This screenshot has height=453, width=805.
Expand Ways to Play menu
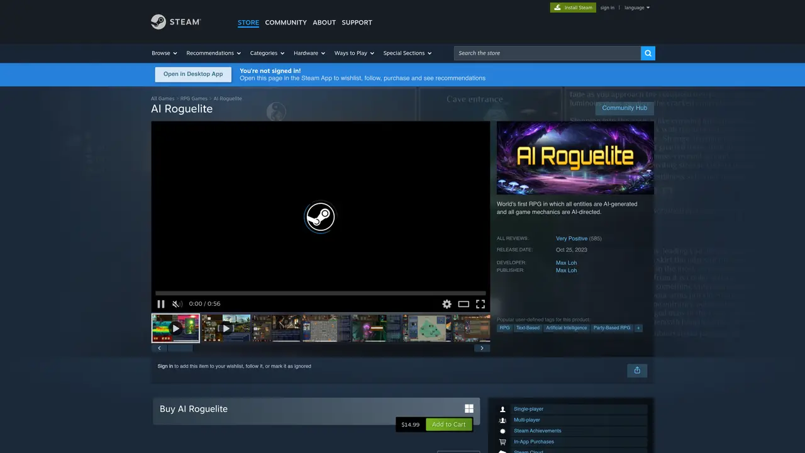[354, 53]
